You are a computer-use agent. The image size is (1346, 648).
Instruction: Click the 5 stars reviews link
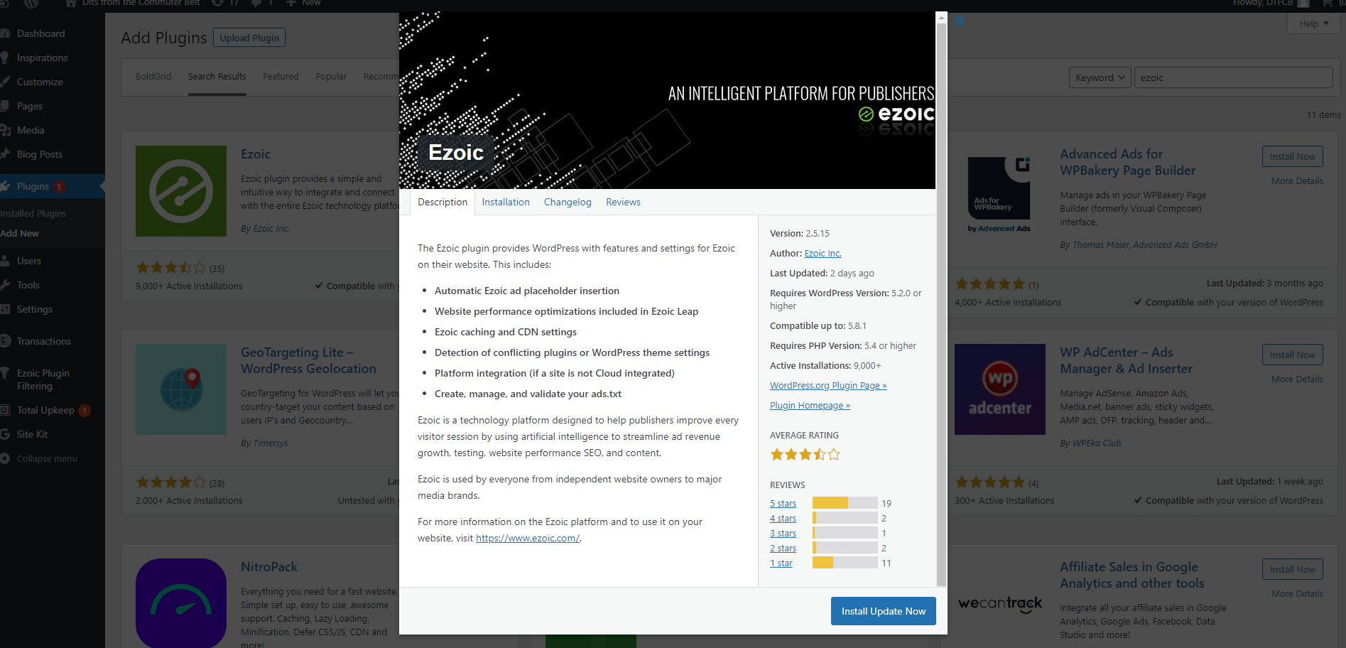pyautogui.click(x=783, y=503)
